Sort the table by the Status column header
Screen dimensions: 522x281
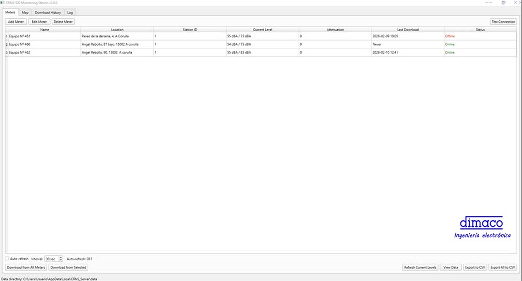tap(480, 30)
